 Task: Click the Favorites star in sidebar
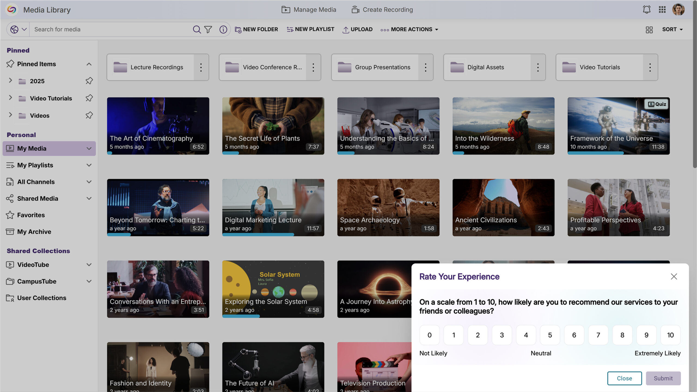tap(10, 215)
